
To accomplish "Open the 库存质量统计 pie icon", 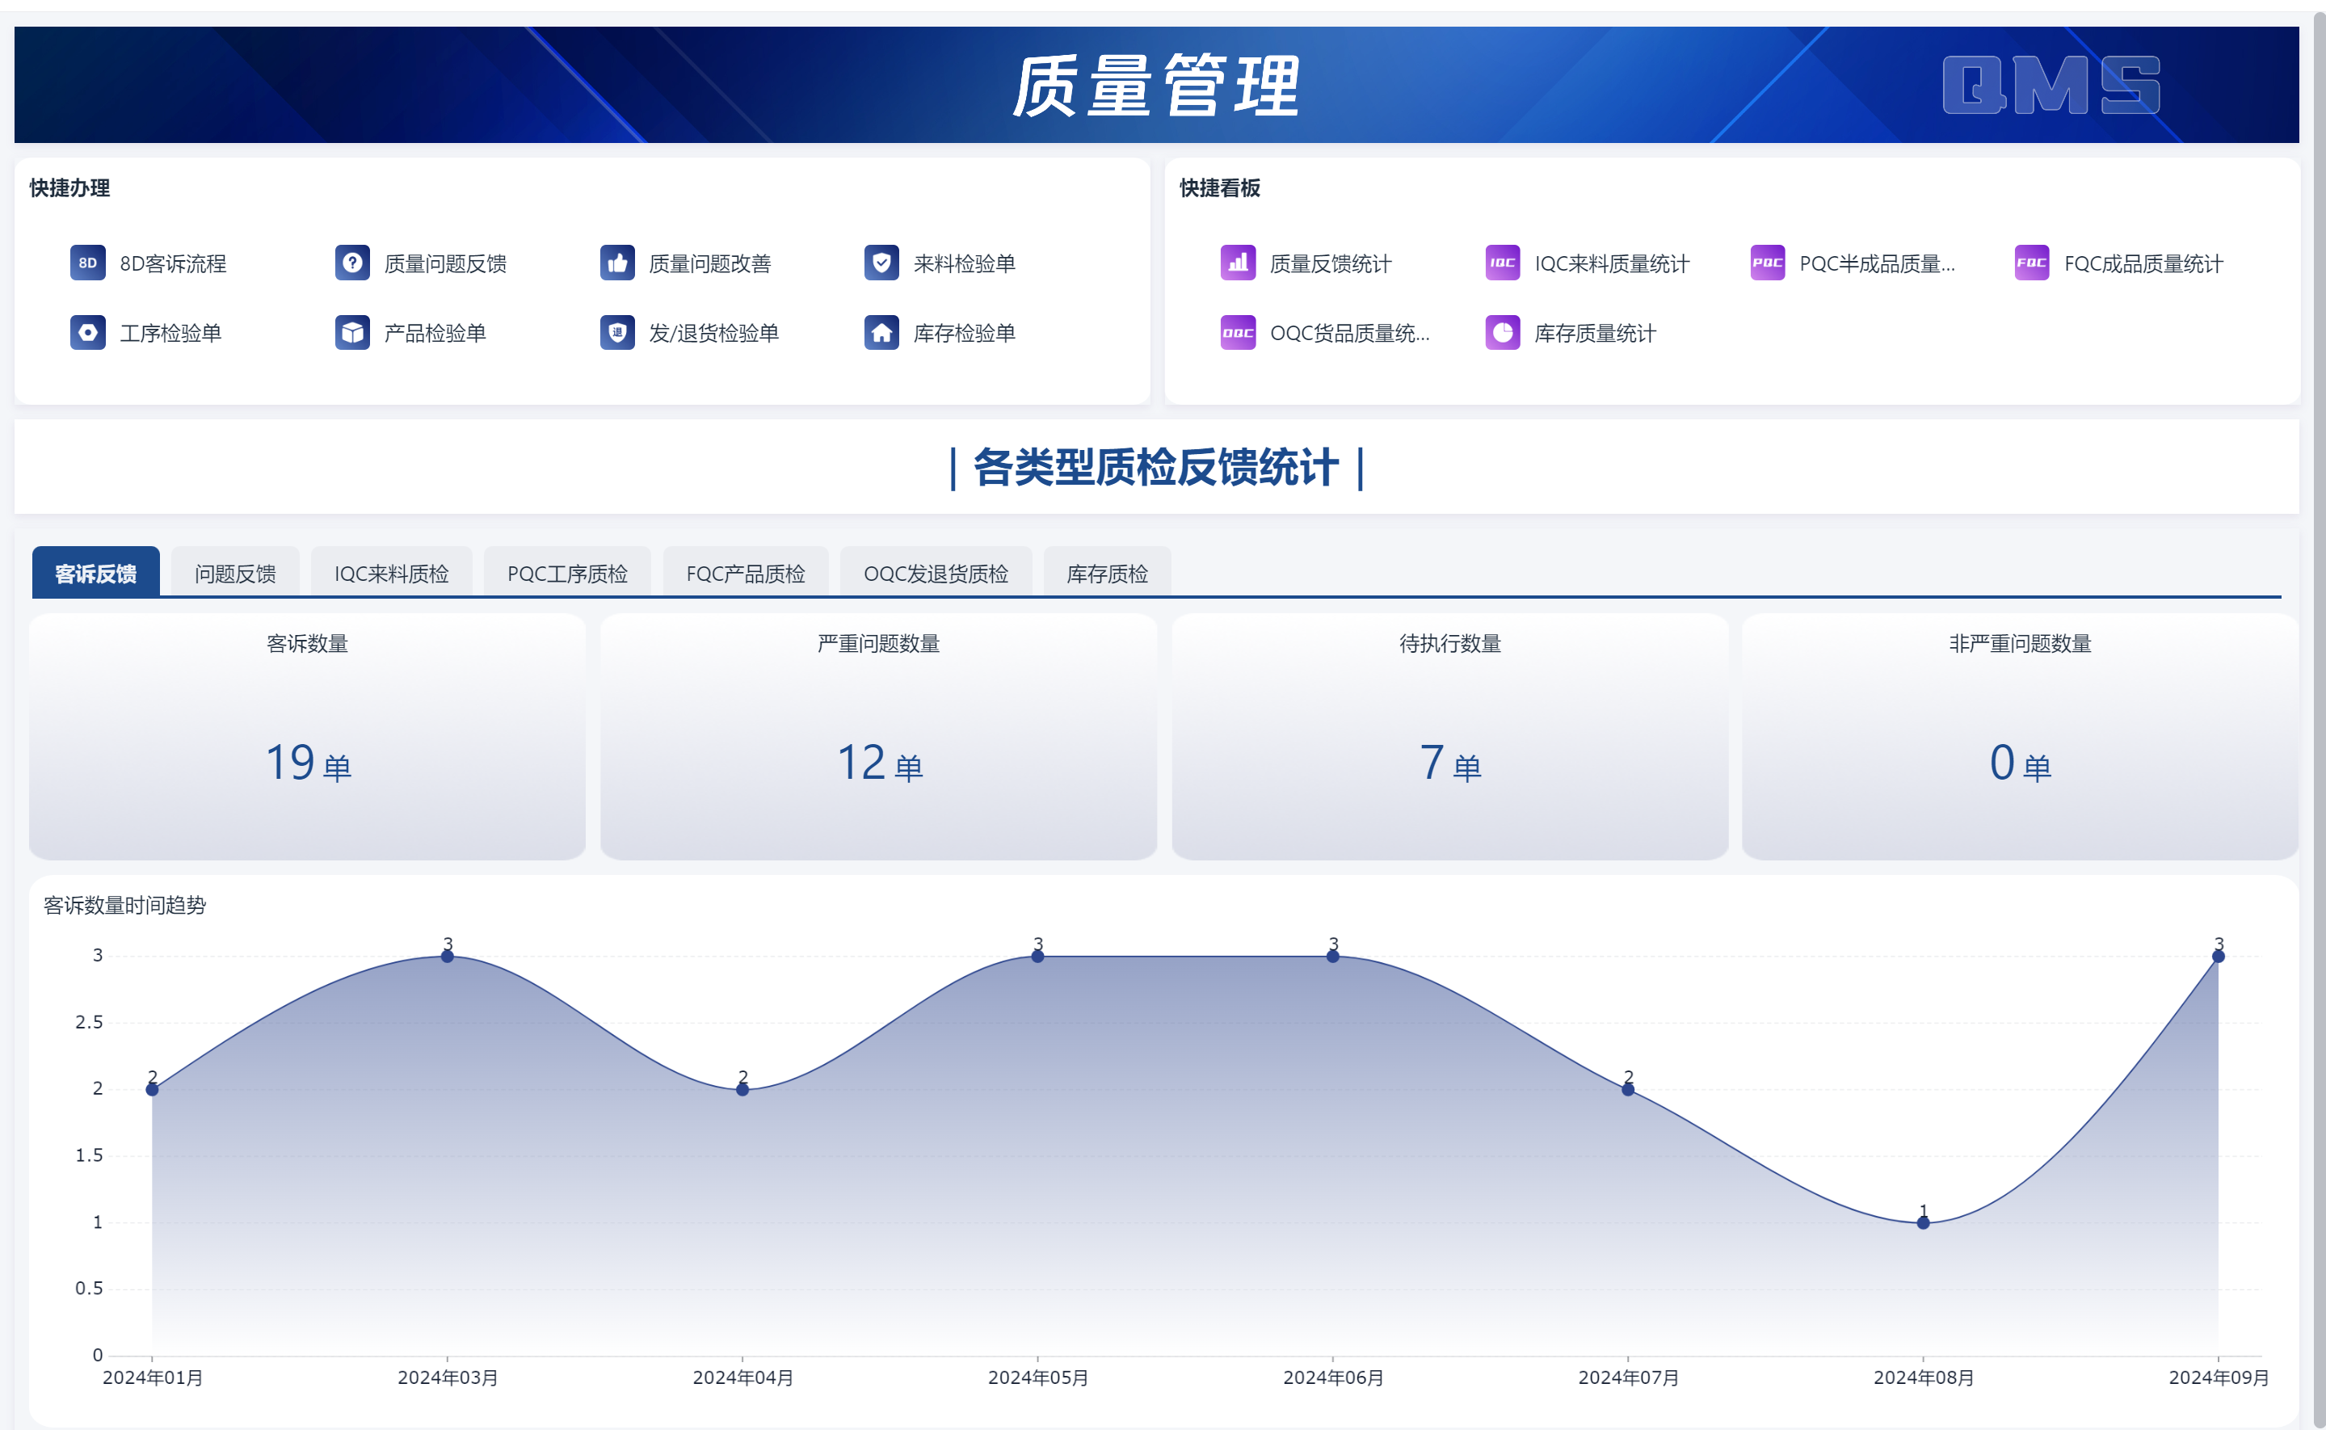I will pos(1503,333).
